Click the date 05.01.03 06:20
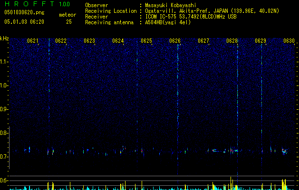Image resolution: width=299 pixels, height=190 pixels. (24, 22)
